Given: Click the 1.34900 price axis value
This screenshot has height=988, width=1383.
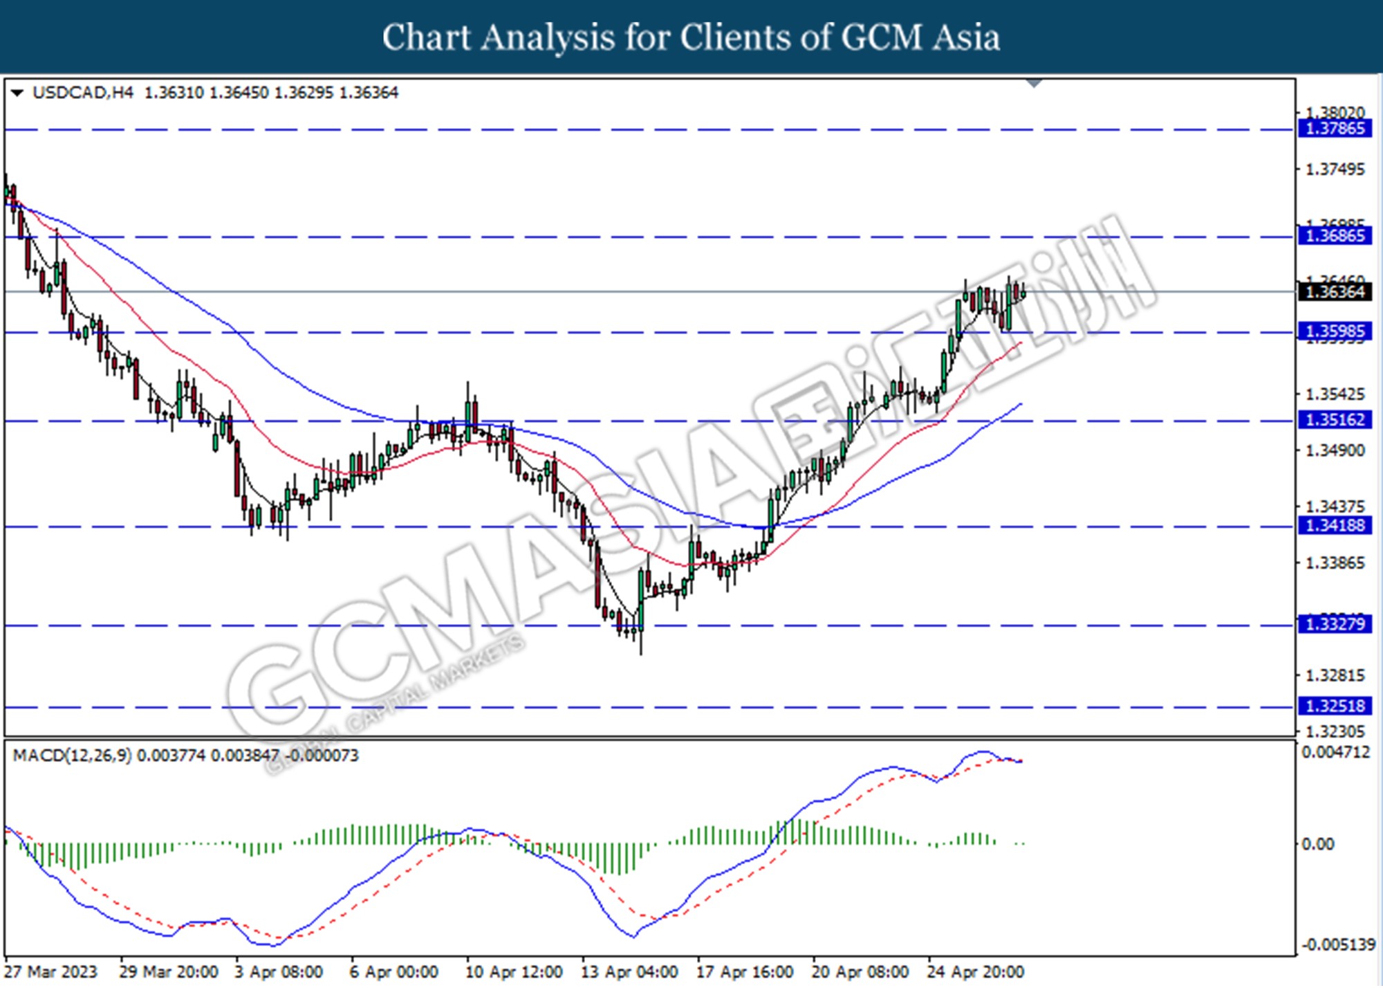Looking at the screenshot, I should [1335, 450].
